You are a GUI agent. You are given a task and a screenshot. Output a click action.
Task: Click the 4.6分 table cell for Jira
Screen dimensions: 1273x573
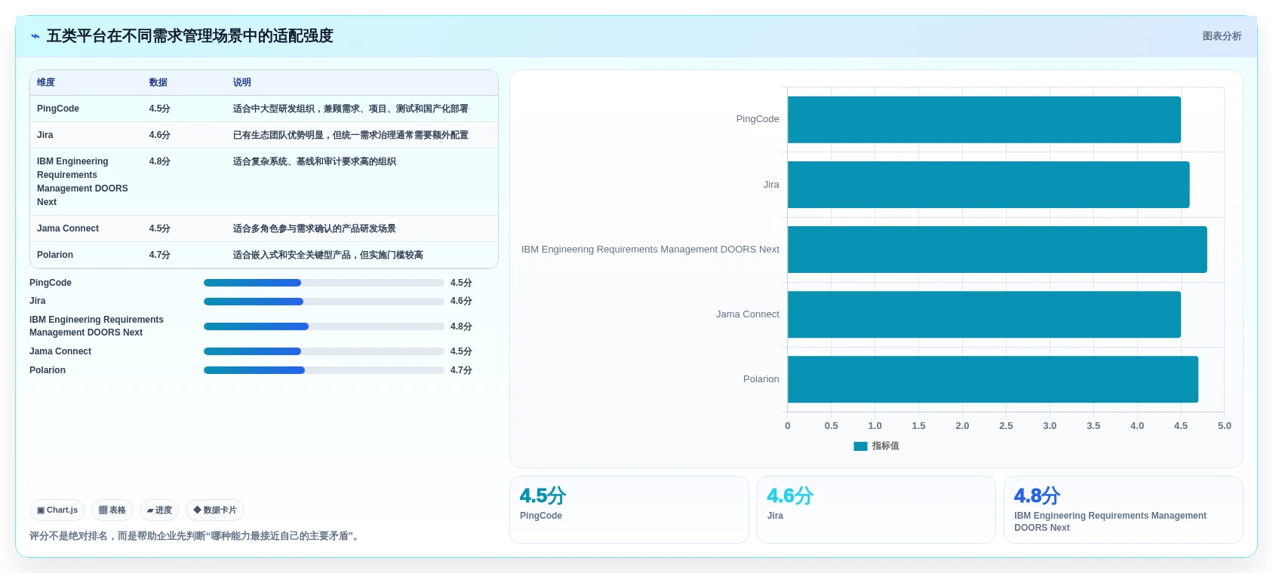click(160, 135)
